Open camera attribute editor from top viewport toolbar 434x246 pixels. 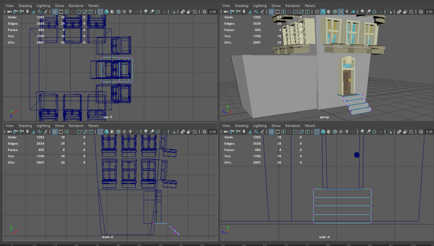(21, 11)
